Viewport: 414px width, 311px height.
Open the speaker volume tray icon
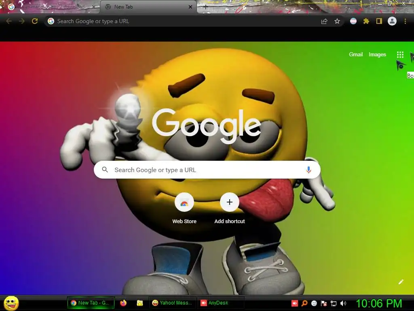click(x=343, y=303)
